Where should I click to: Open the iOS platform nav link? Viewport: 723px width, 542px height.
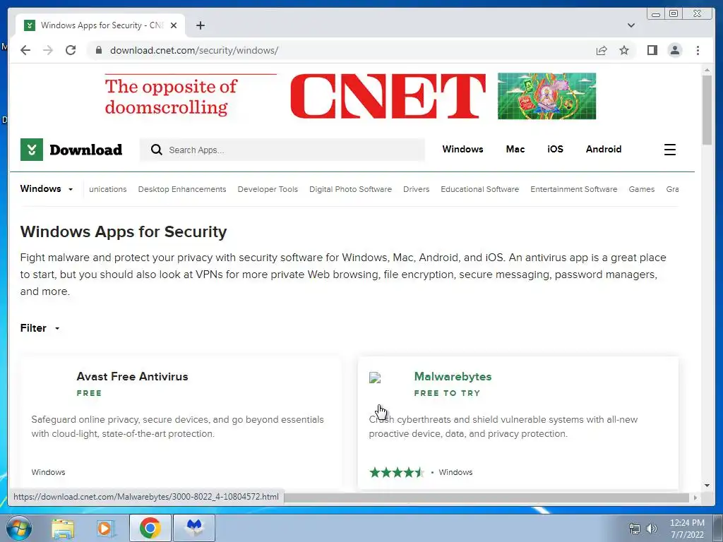pyautogui.click(x=555, y=149)
